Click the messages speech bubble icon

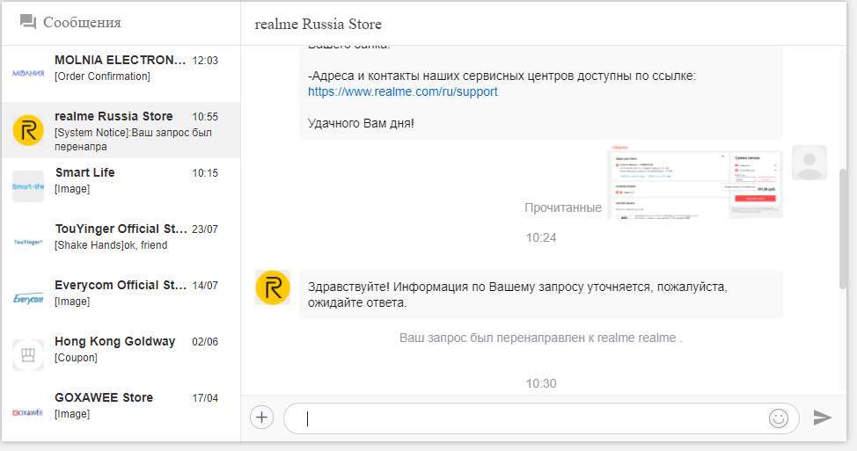tap(28, 22)
